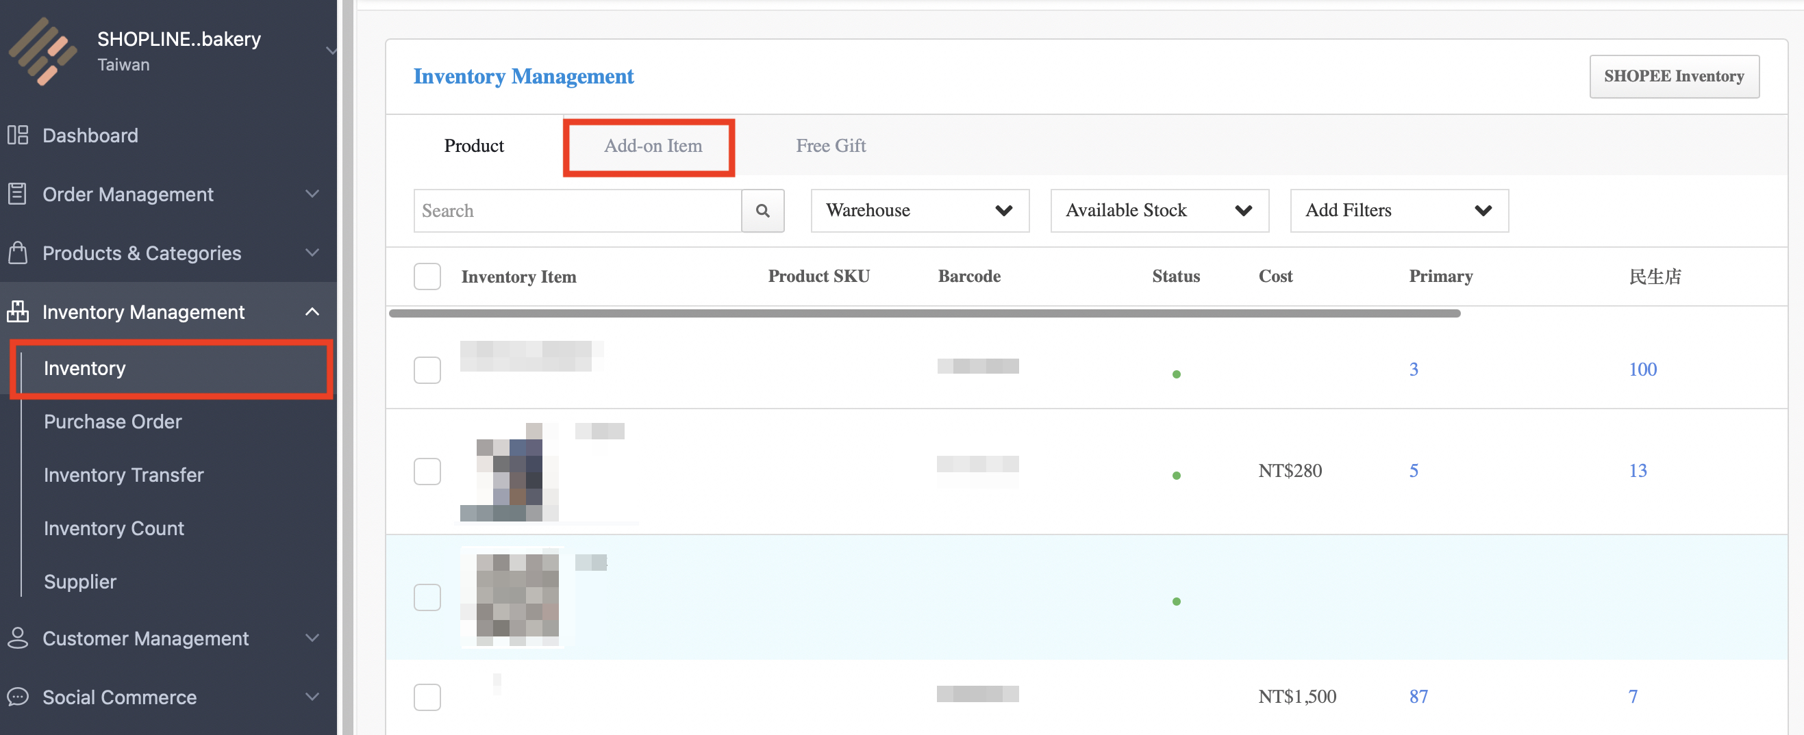Expand the Customer Management chevron

click(x=312, y=638)
